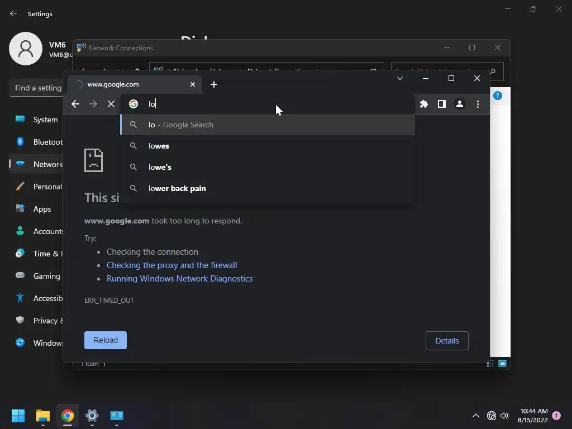Click Google icon in address bar
This screenshot has width=572, height=429.
click(134, 104)
